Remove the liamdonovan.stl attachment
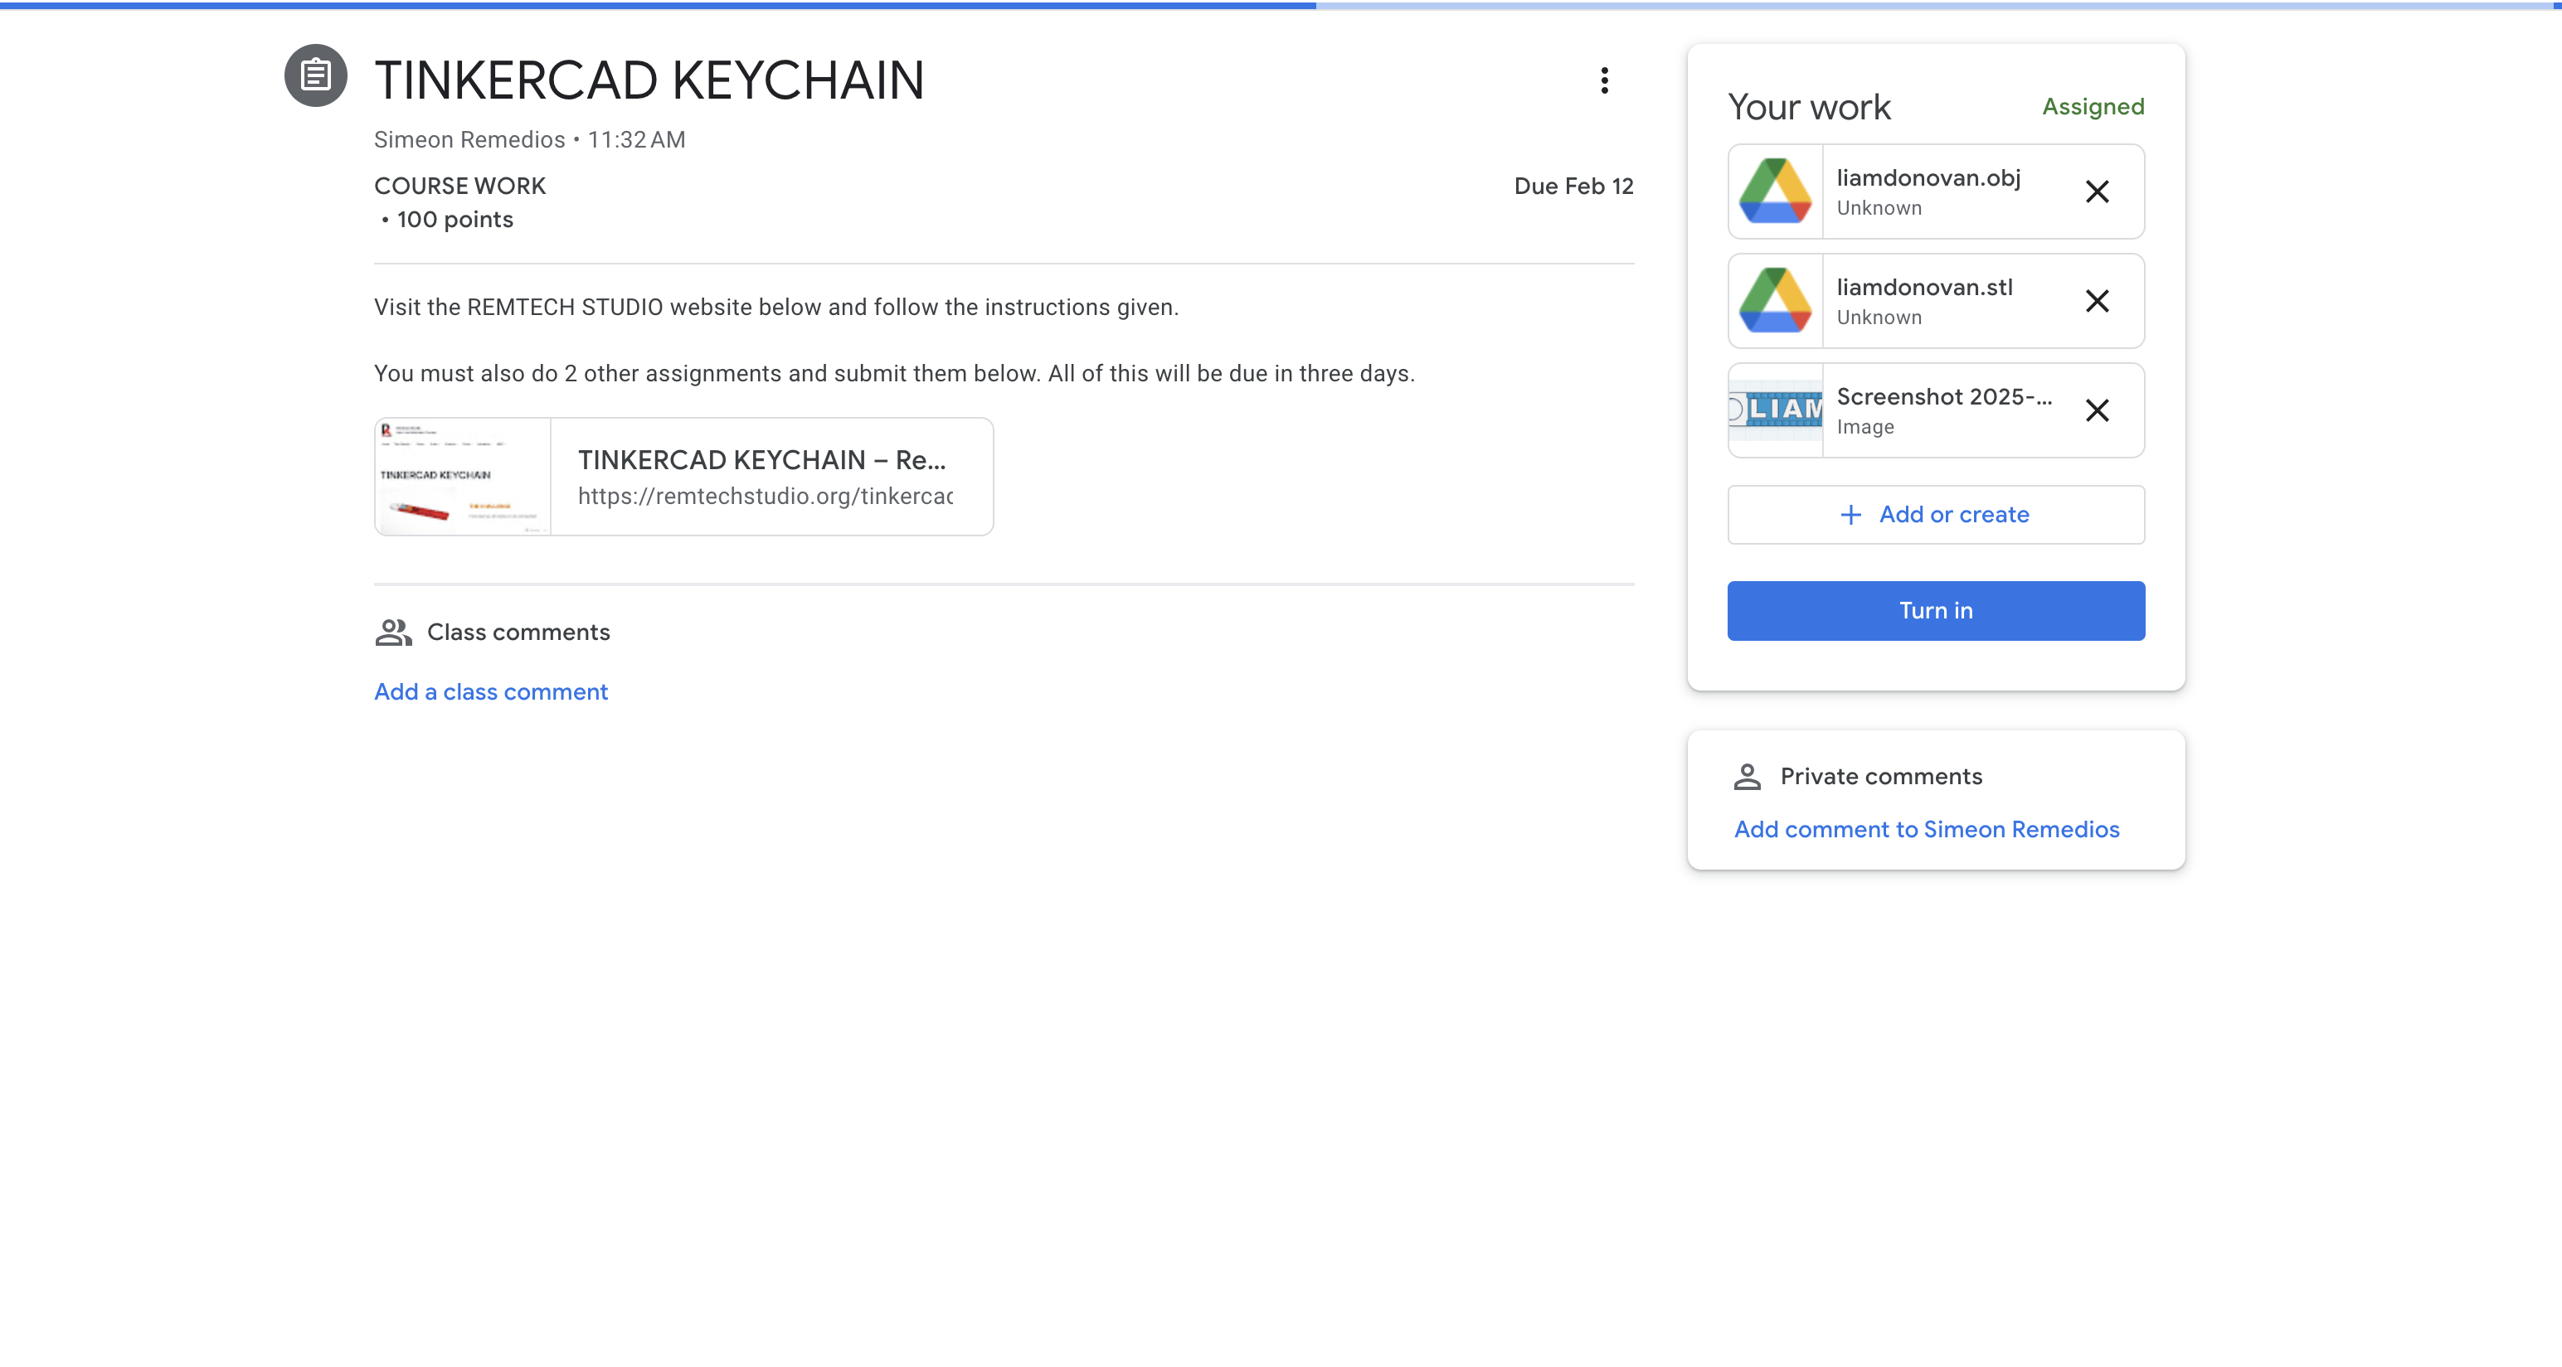The width and height of the screenshot is (2562, 1367). [2097, 301]
